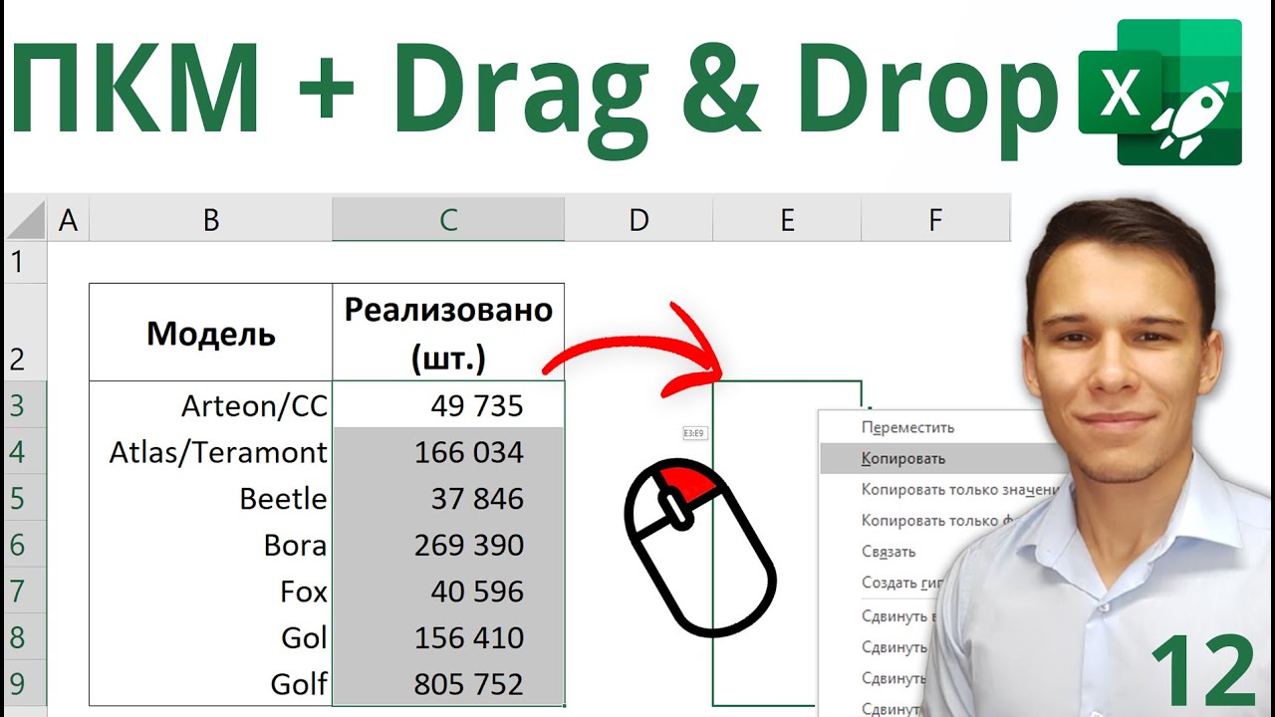Click column D header
The height and width of the screenshot is (717, 1275).
(638, 219)
